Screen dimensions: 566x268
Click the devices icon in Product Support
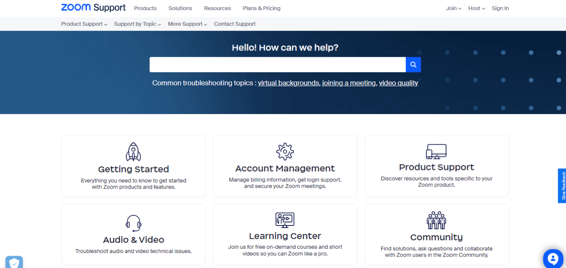[x=436, y=151]
